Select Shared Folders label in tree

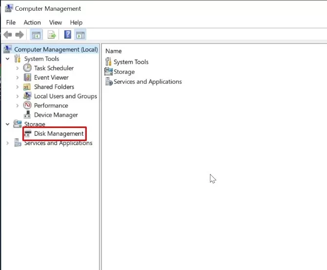(x=54, y=87)
